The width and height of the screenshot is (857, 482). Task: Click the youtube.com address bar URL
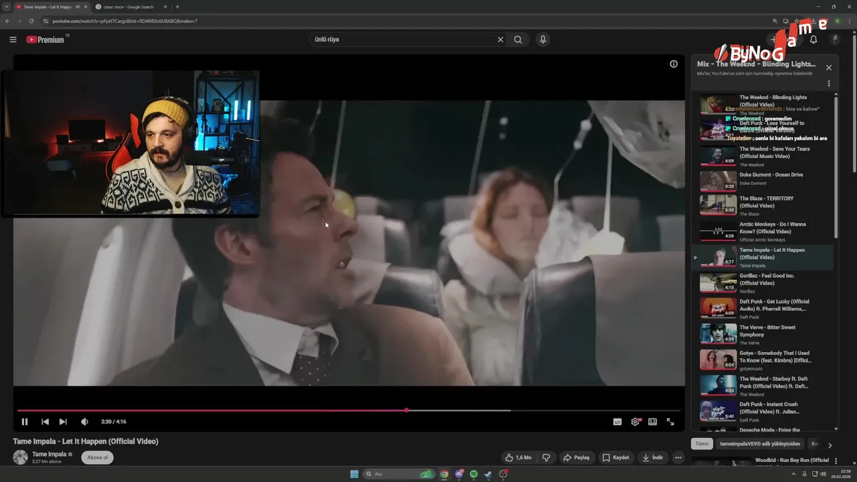click(x=125, y=21)
